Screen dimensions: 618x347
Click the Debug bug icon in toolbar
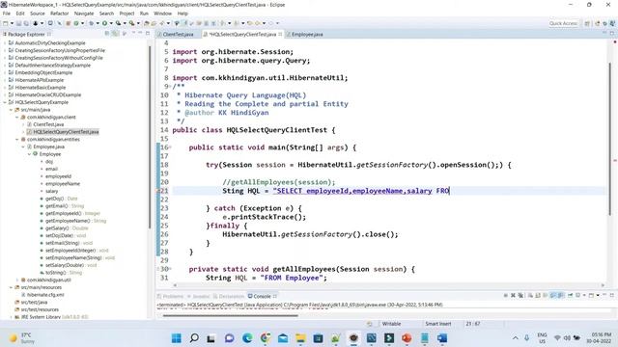(92, 23)
